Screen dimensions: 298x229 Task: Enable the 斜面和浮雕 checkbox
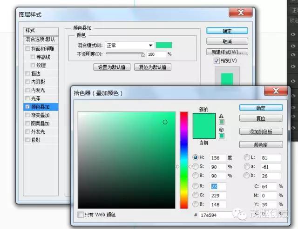click(x=27, y=48)
